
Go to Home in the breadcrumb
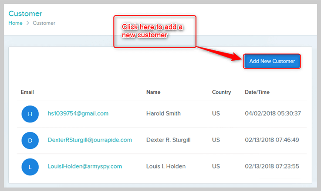pyautogui.click(x=15, y=23)
